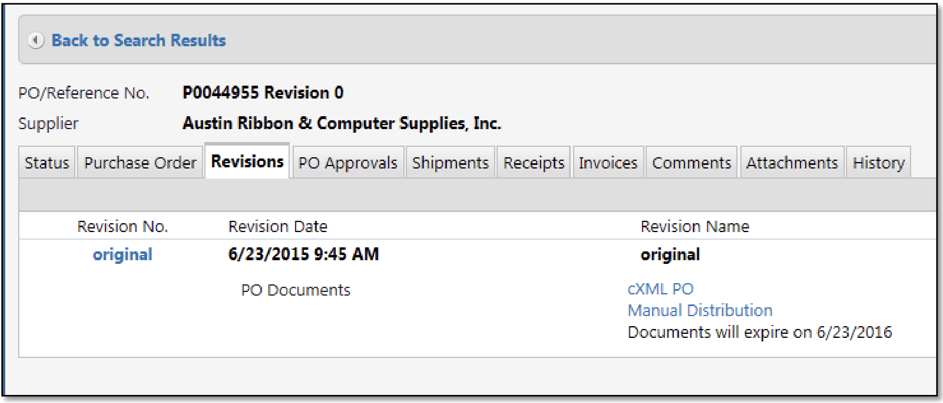Click the Revision Date column header
Image resolution: width=943 pixels, height=403 pixels.
(x=278, y=227)
